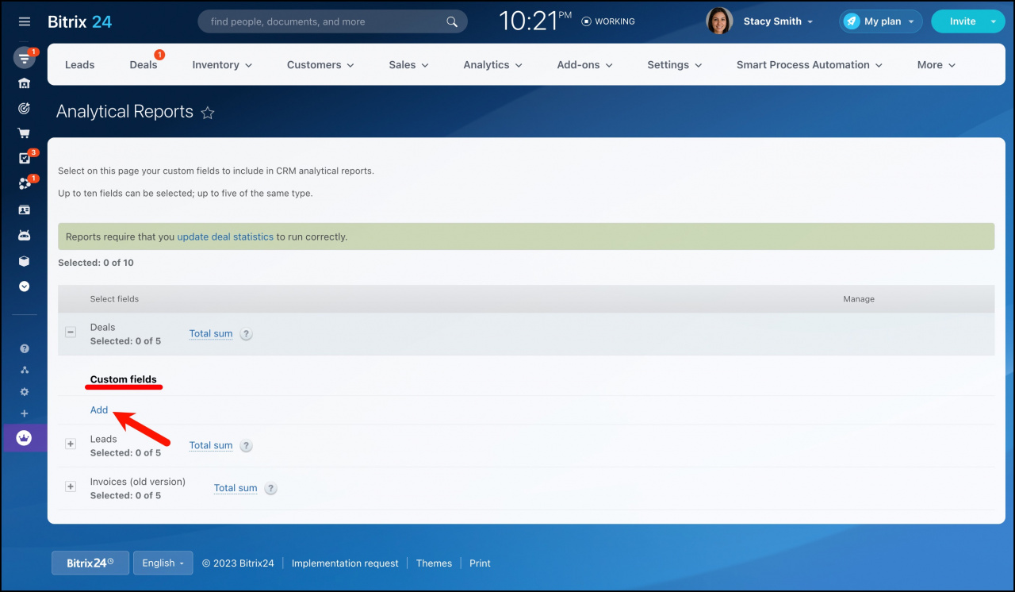Click the plus add sidebar icon

pos(24,413)
